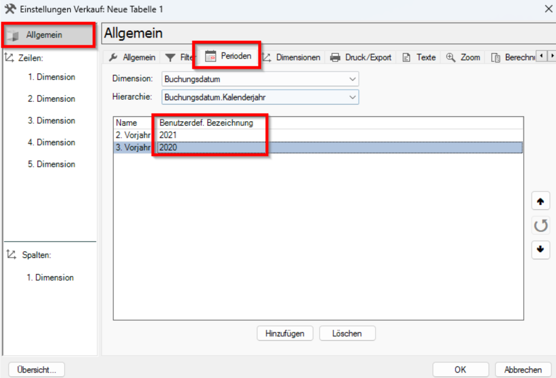Screen dimensions: 556x378
Task: Select the 3. Vorjahr row name
Action: (133, 147)
